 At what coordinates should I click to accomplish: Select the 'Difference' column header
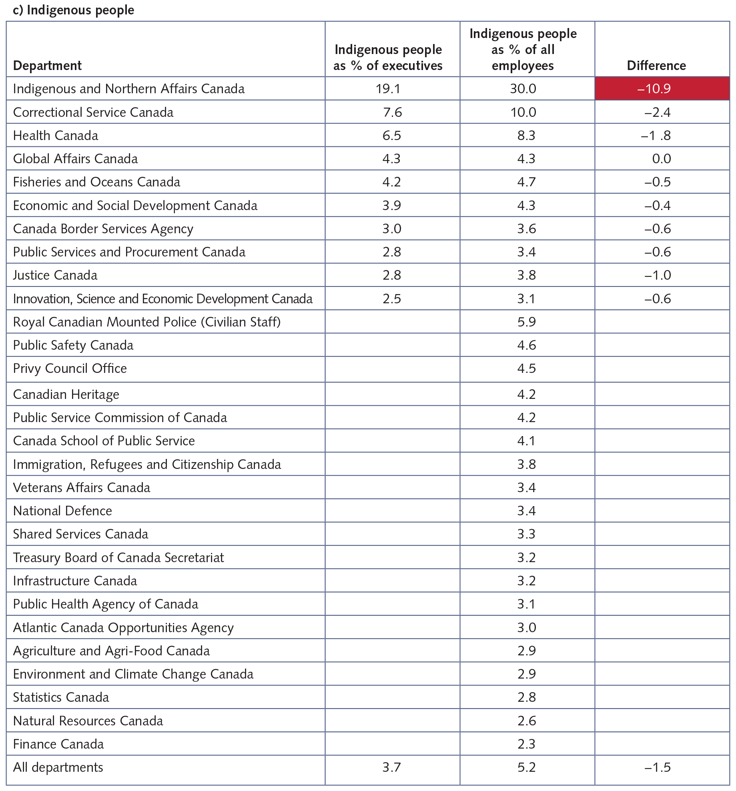tap(656, 65)
